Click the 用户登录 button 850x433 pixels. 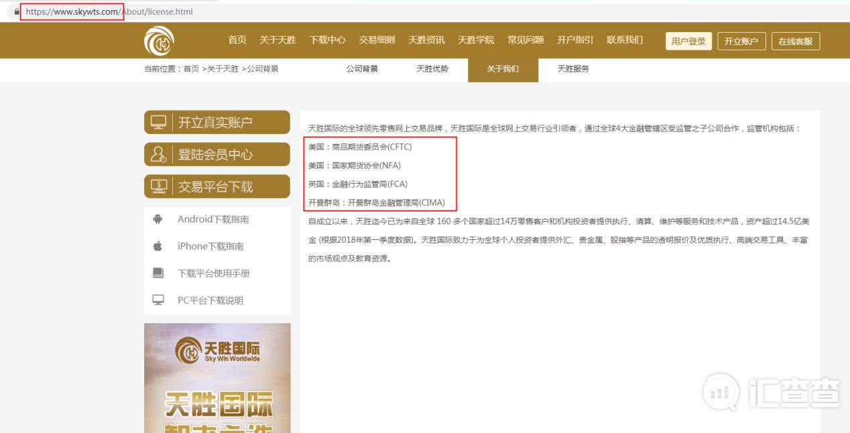pyautogui.click(x=688, y=41)
